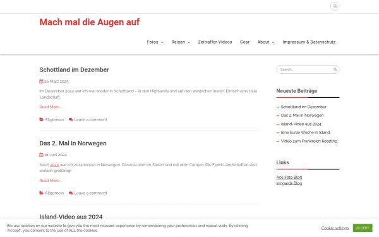Open the Schottland im Dezember post title

(x=74, y=70)
